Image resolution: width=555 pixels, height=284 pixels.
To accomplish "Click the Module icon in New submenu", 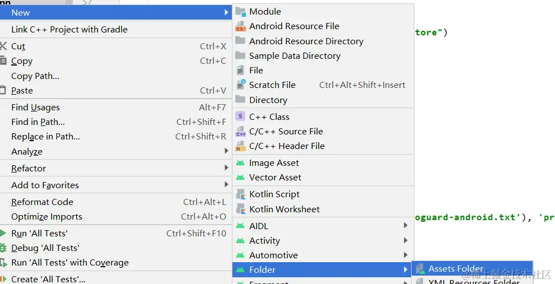I will pos(240,12).
